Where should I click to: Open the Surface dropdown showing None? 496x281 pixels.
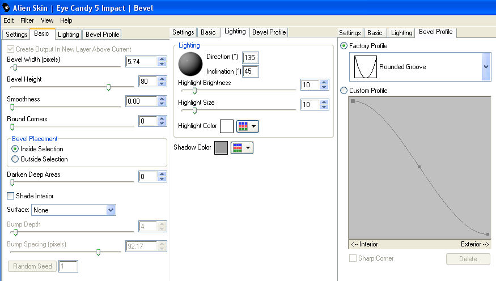point(73,210)
